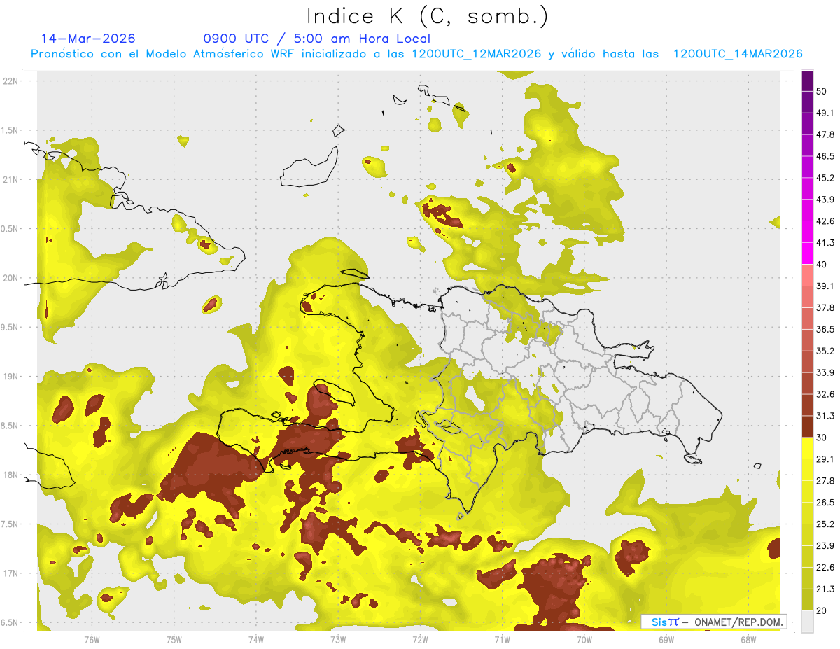Click the "20" color scale value

(822, 611)
